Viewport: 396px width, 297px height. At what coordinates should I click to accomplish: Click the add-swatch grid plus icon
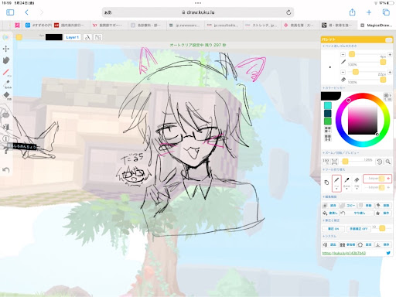tap(328, 129)
